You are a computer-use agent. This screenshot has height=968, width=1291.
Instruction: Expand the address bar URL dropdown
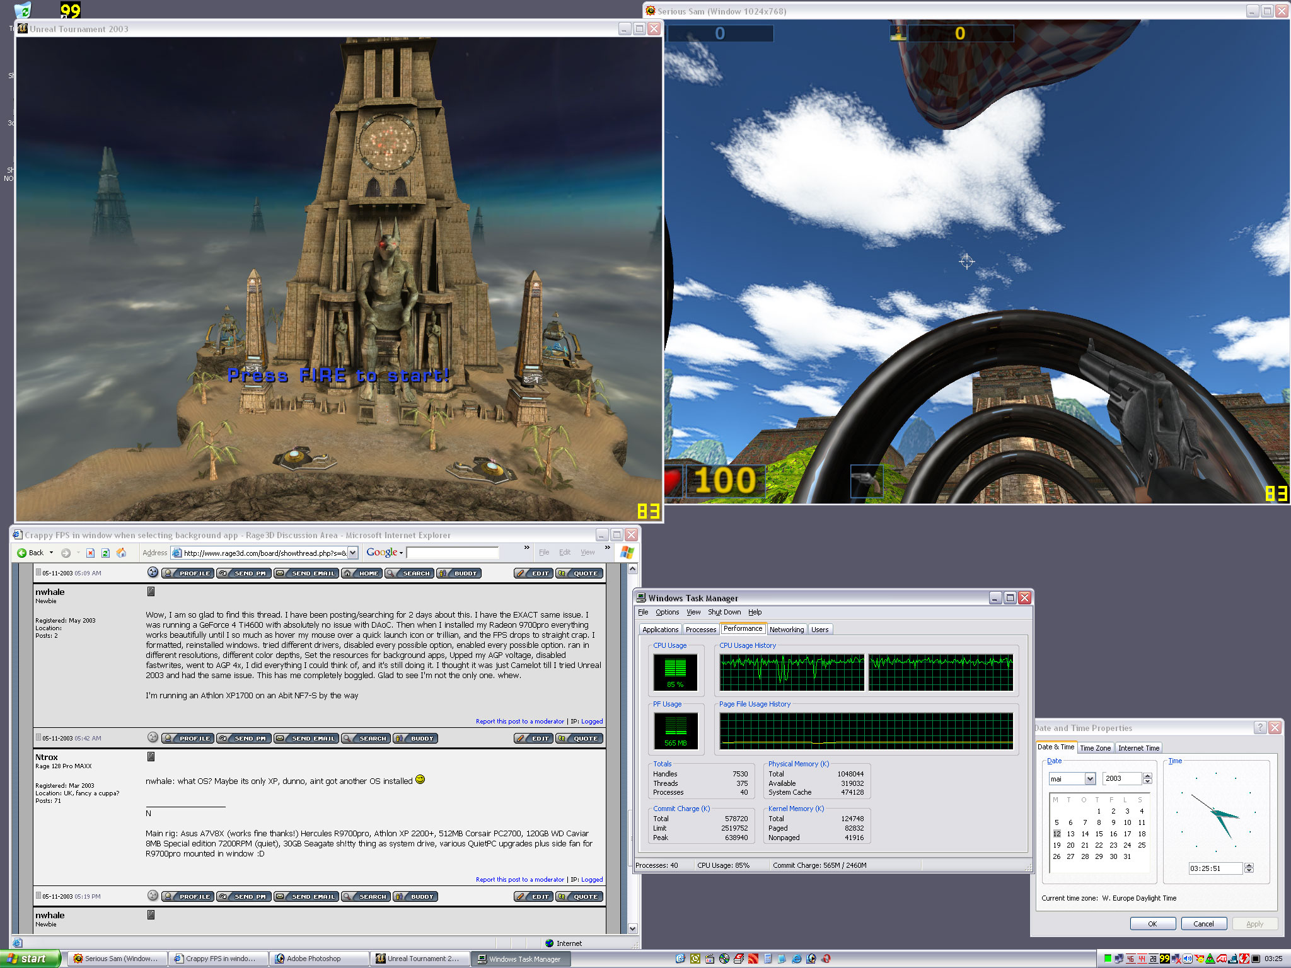click(x=353, y=553)
